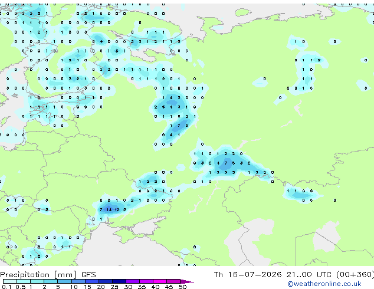Pick the magenta swatch between 40 and 45
This screenshot has height=289, width=374.
(x=160, y=281)
